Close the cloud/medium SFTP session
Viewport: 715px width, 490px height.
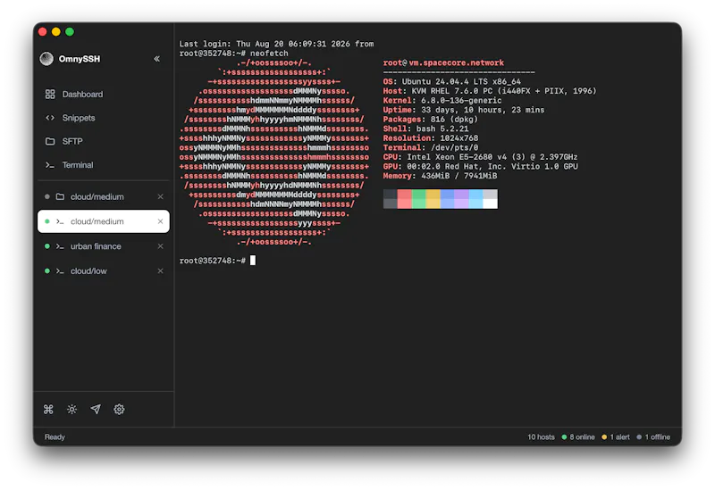[161, 196]
